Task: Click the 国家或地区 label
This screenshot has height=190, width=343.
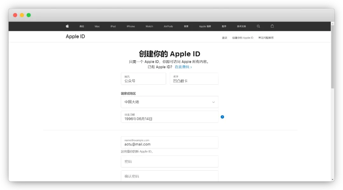Action: click(128, 93)
